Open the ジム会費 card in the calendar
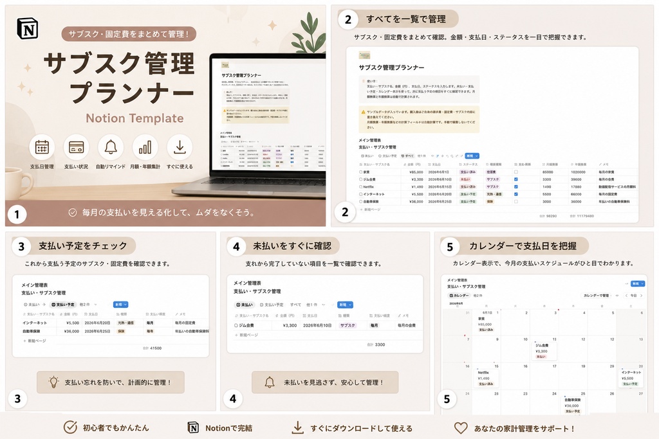 pyautogui.click(x=544, y=350)
